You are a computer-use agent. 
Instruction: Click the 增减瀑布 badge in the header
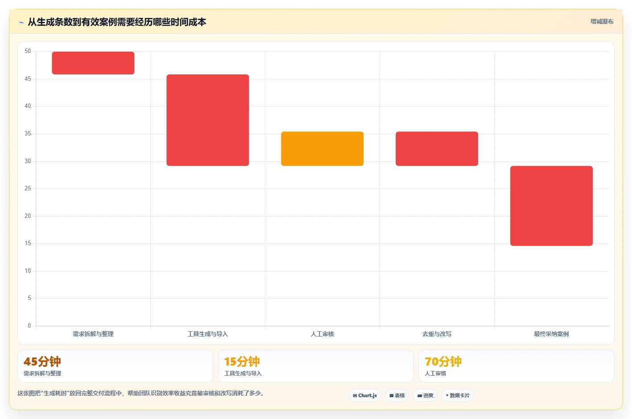click(x=602, y=21)
